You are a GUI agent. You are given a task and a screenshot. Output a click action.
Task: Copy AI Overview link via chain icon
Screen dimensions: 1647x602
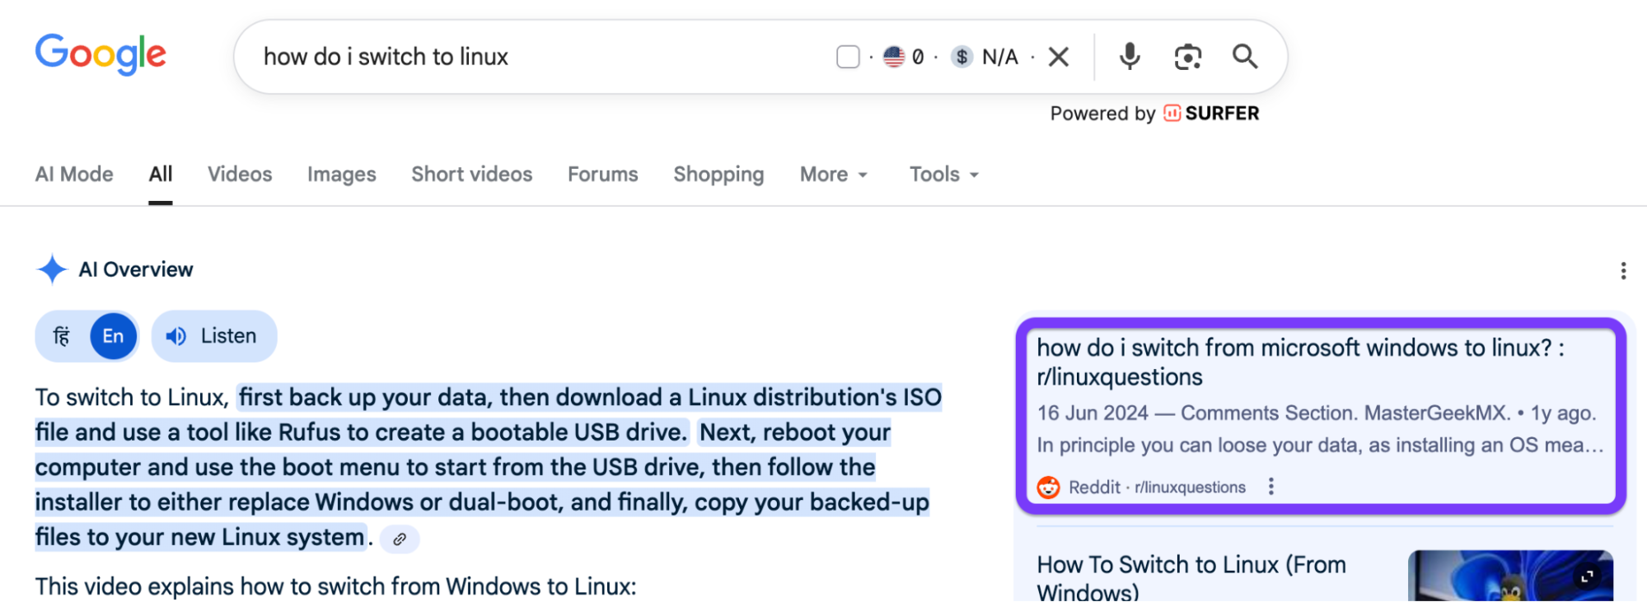[400, 539]
